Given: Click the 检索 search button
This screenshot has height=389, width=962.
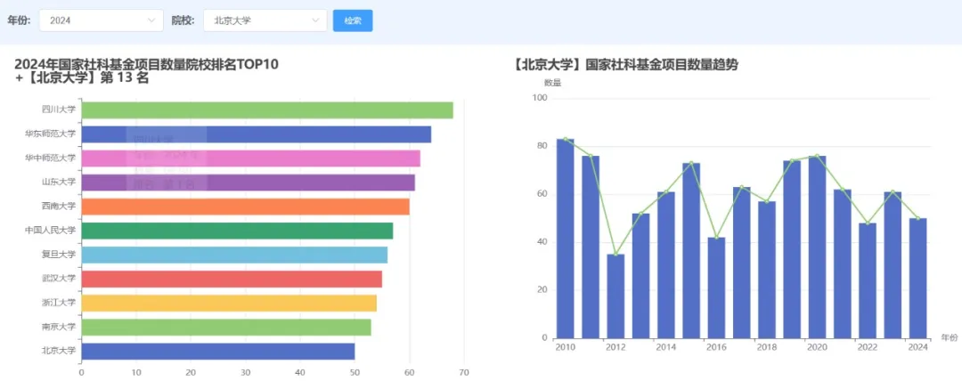Looking at the screenshot, I should click(353, 20).
